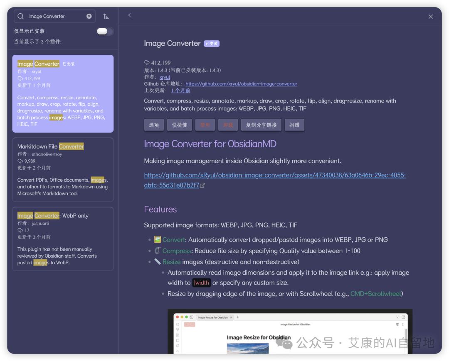449x361 pixels.
Task: Copy share link with 复制分享链接
Action: [261, 125]
